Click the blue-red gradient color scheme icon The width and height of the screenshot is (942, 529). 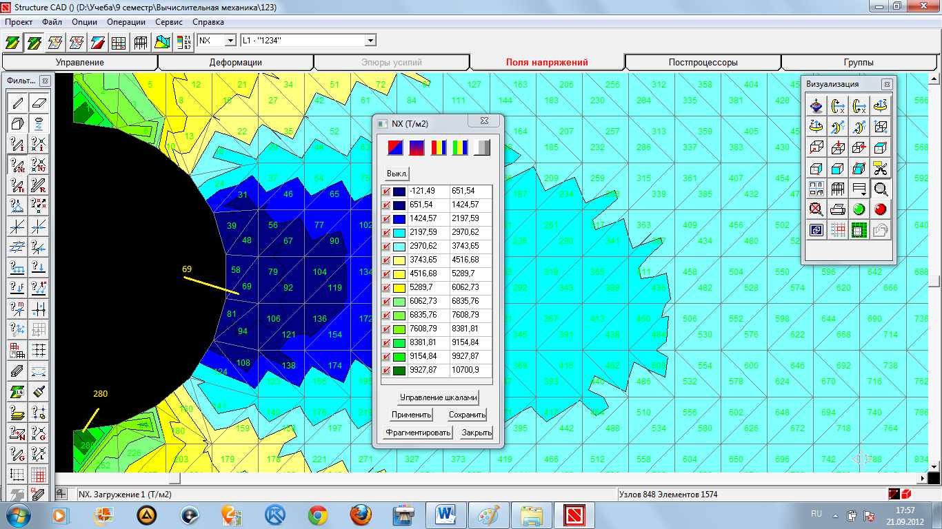[x=417, y=147]
